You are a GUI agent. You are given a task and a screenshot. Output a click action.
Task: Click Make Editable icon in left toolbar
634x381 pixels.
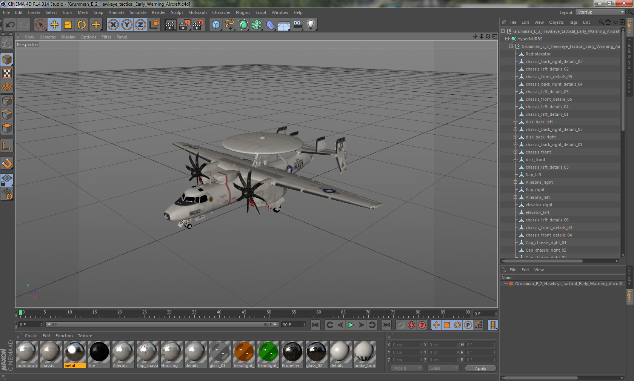7,42
